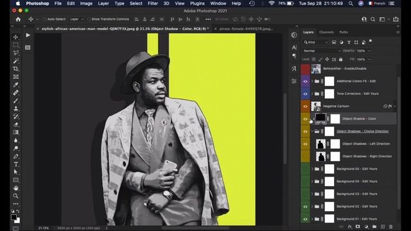Click the Home icon in options bar
The width and height of the screenshot is (411, 231).
[x=18, y=19]
